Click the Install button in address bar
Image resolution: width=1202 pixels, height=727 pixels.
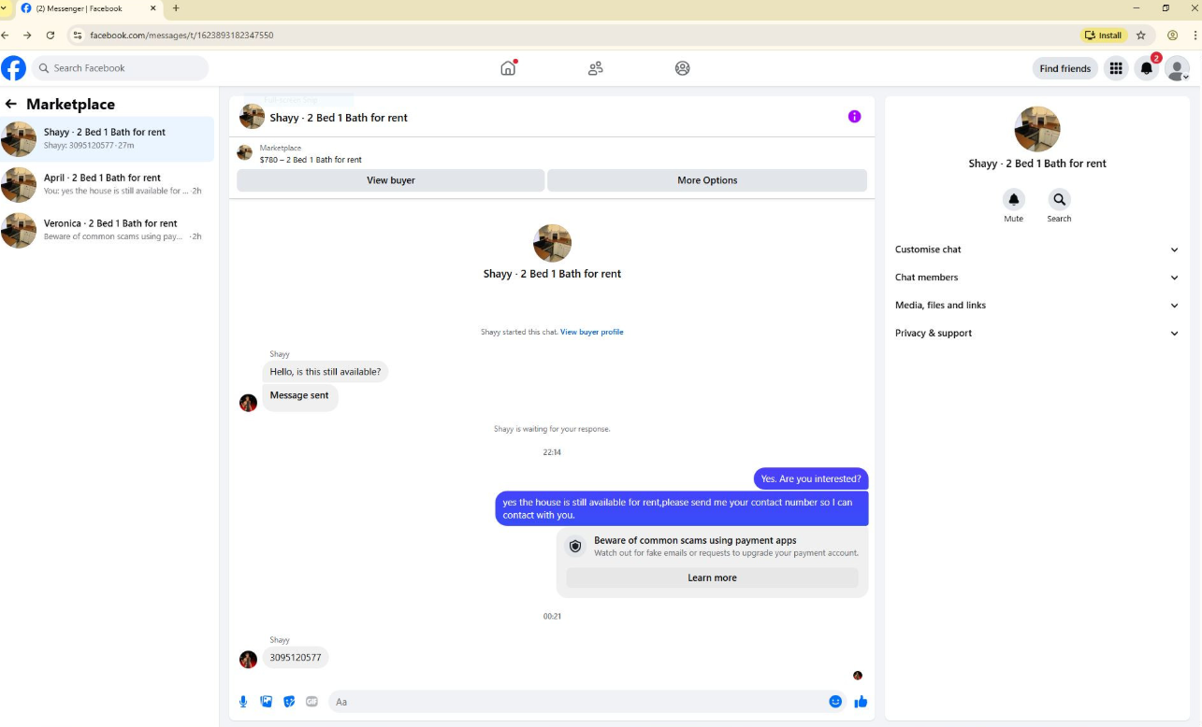1103,36
